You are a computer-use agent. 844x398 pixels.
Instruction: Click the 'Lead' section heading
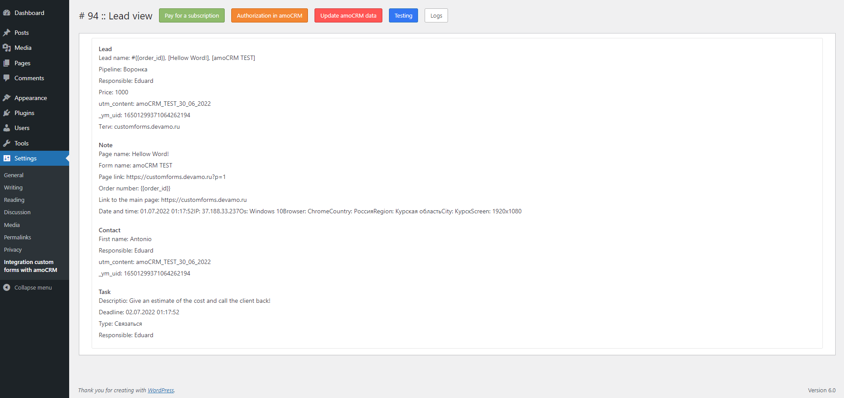point(105,49)
